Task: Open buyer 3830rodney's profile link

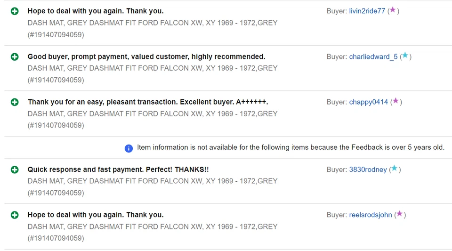Action: (368, 170)
